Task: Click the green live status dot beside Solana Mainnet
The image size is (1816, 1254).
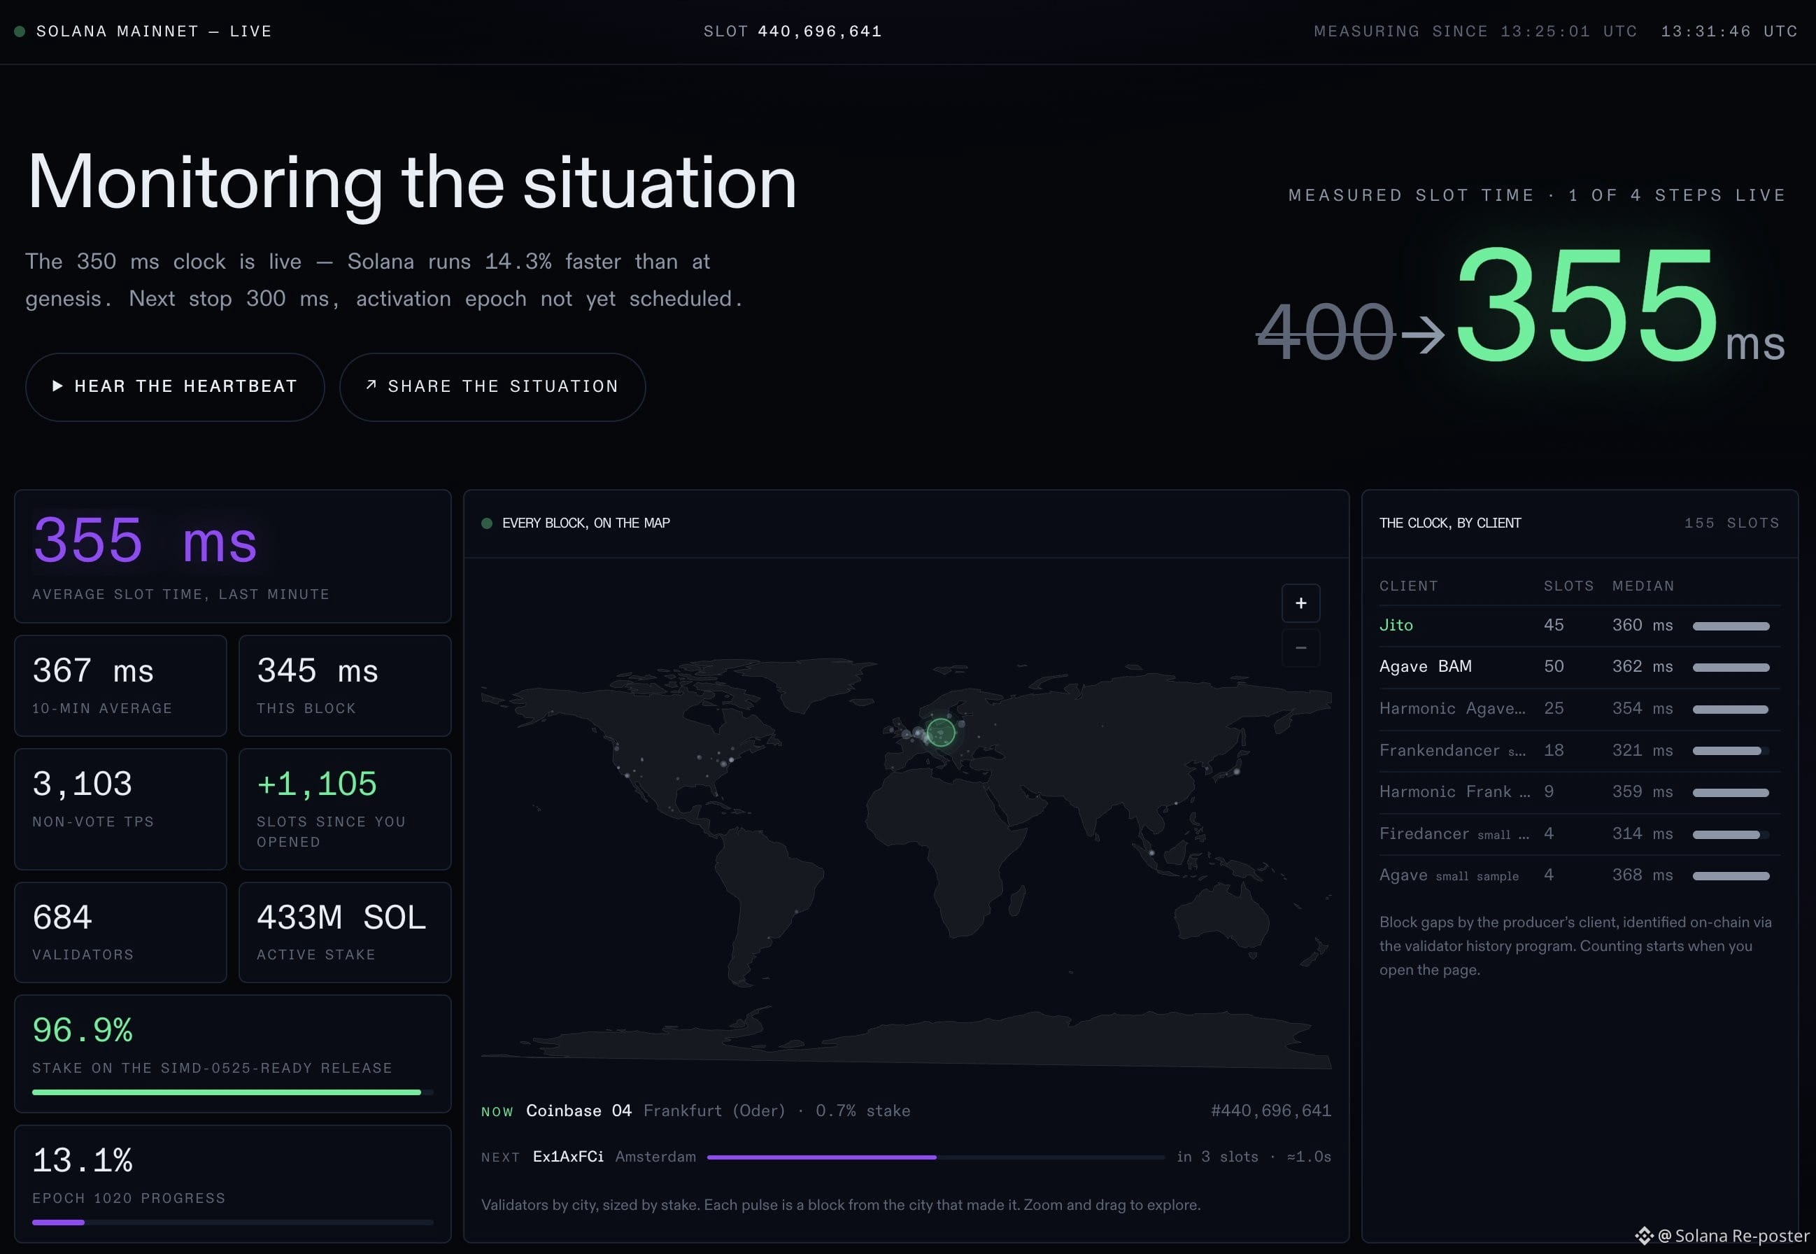Action: pos(20,31)
